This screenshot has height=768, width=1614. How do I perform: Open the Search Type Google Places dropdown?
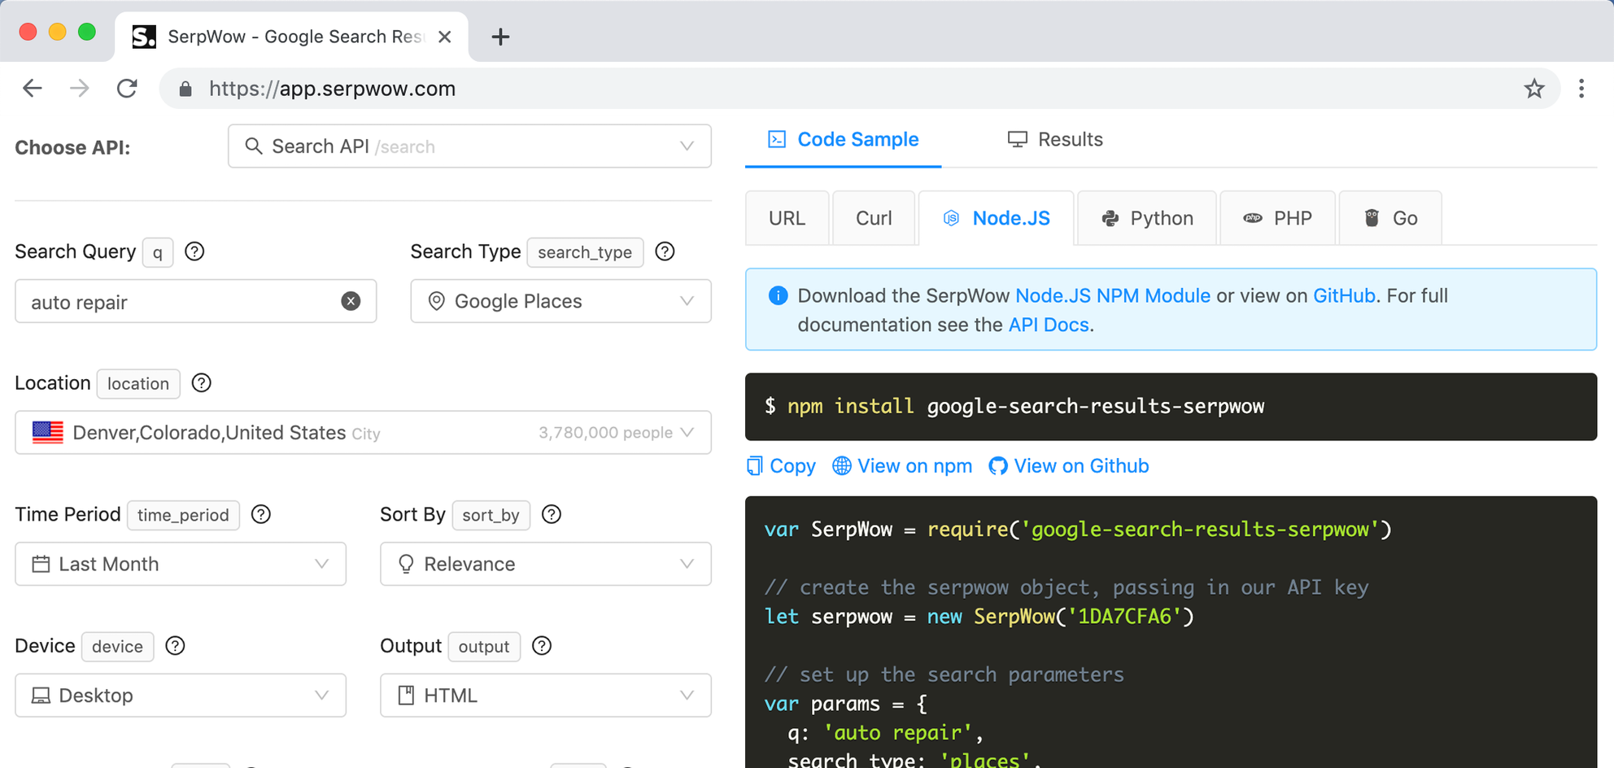tap(561, 301)
